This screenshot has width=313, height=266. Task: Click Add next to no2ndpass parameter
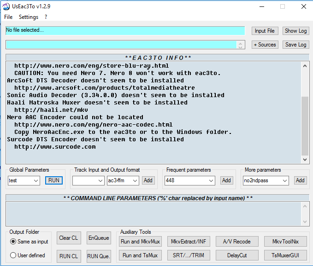coord(300,180)
